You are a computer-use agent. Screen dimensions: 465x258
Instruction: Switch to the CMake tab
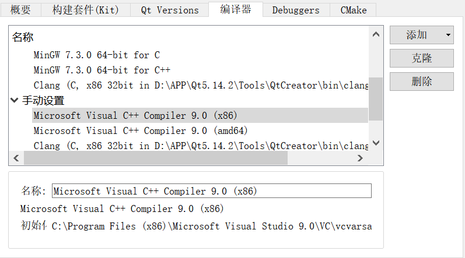[353, 10]
